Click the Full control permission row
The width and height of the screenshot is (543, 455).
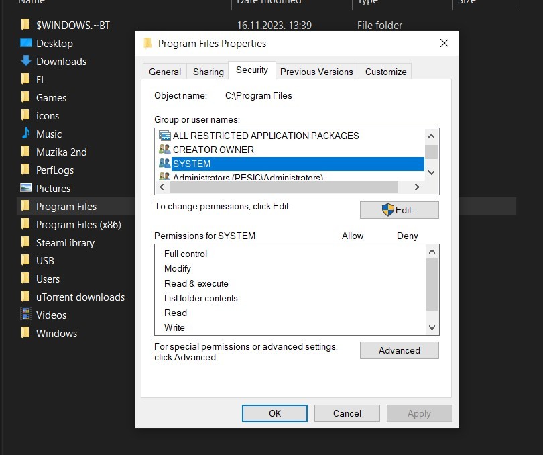pyautogui.click(x=290, y=254)
